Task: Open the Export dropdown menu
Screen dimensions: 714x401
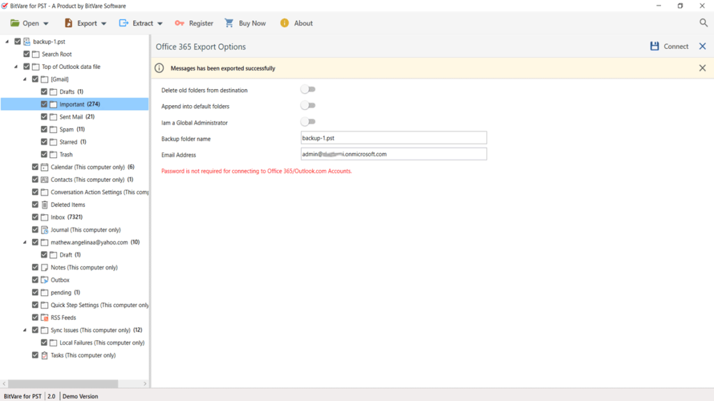Action: pyautogui.click(x=86, y=23)
